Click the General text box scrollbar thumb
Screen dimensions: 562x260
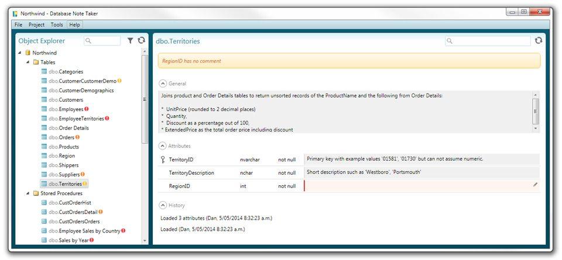[x=536, y=110]
